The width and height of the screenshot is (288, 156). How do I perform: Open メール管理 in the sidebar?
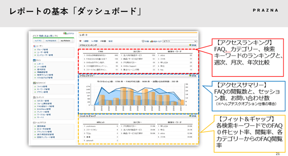coord(41,67)
